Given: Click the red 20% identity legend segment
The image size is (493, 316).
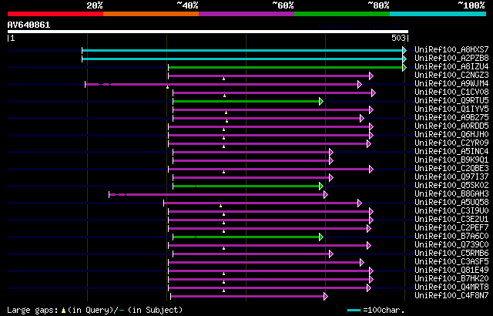Looking at the screenshot, I should tap(55, 14).
